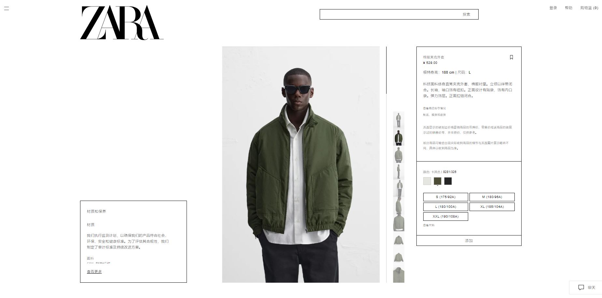This screenshot has width=602, height=298.
Task: Open 登录 login in header
Action: point(553,8)
